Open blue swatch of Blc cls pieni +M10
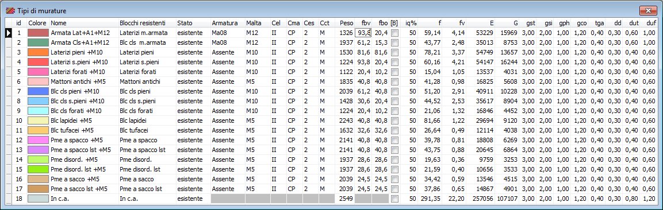 coord(38,91)
